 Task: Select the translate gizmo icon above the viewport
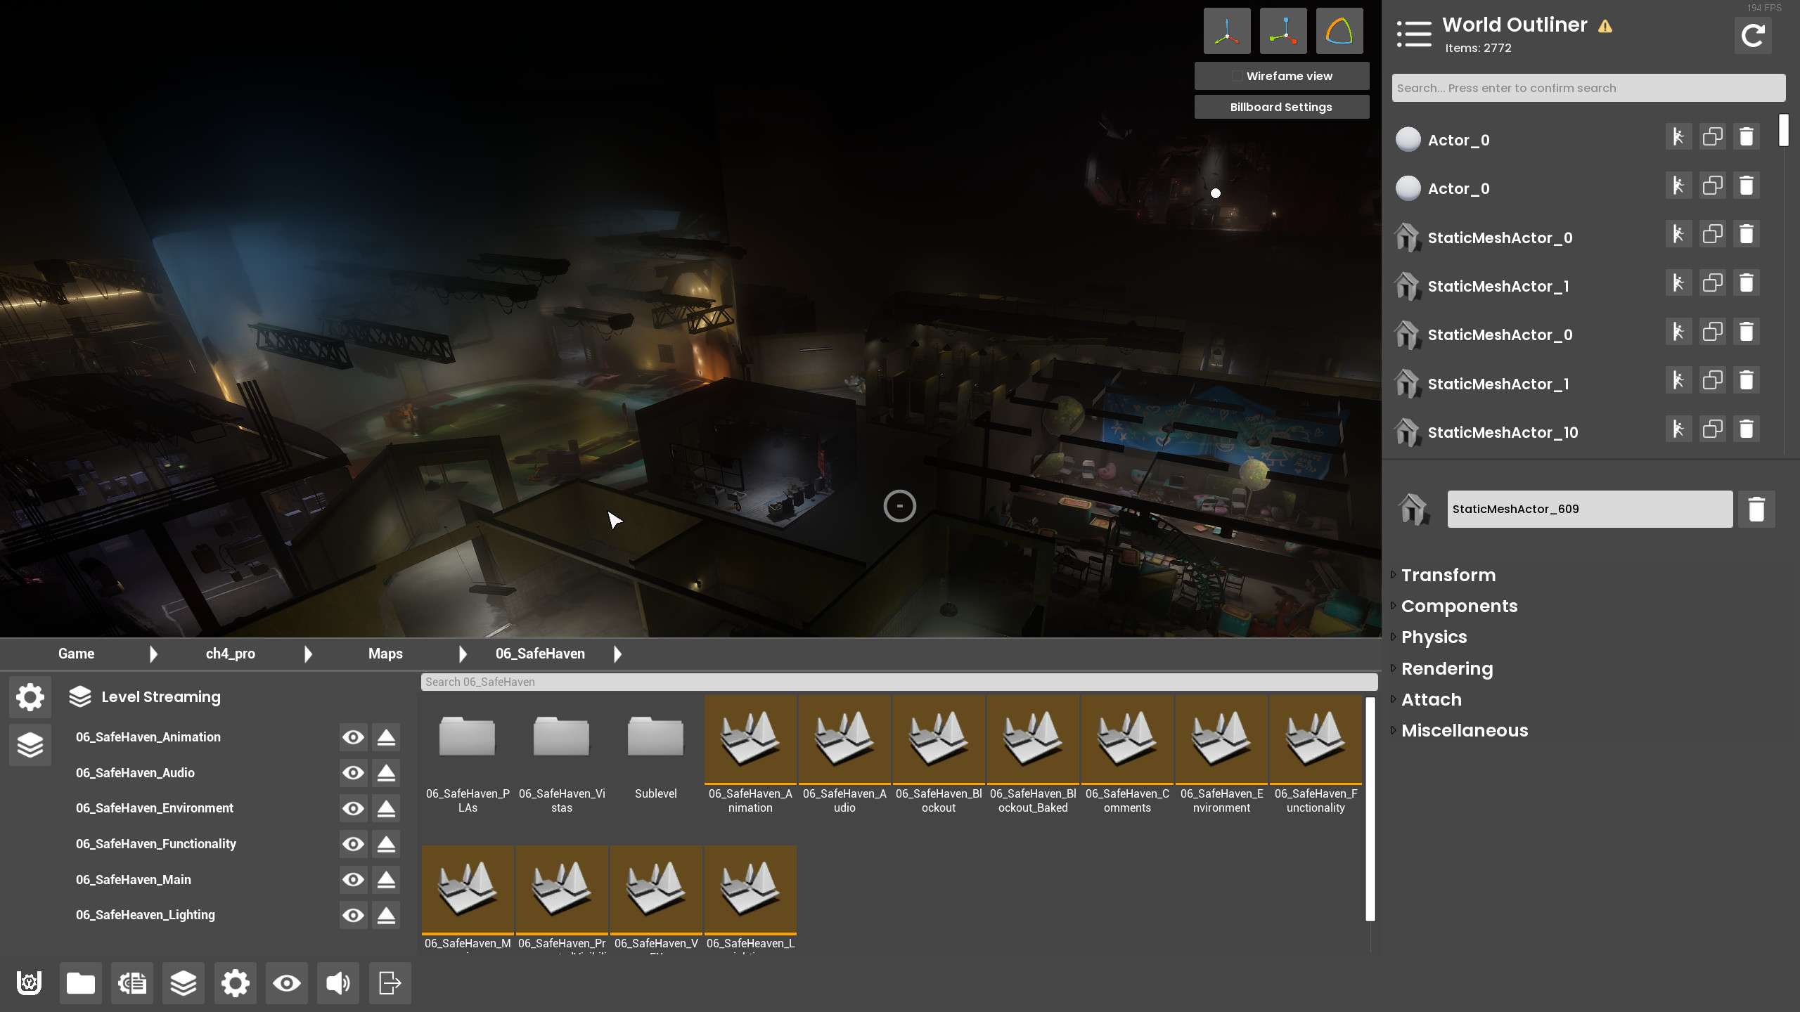point(1228,30)
